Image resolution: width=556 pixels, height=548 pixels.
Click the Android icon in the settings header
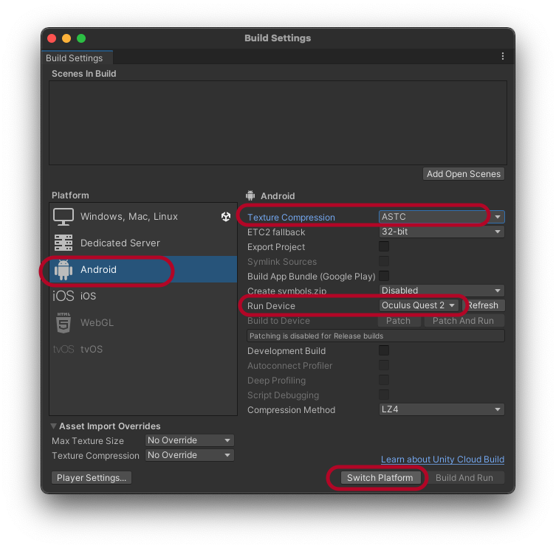[x=250, y=195]
